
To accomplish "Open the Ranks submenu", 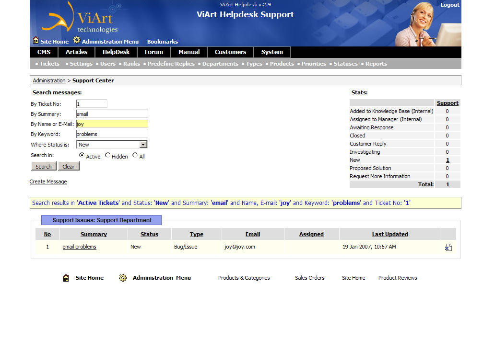I will tap(131, 64).
